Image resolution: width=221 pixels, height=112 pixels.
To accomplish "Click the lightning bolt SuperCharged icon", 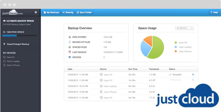I will pos(4,44).
